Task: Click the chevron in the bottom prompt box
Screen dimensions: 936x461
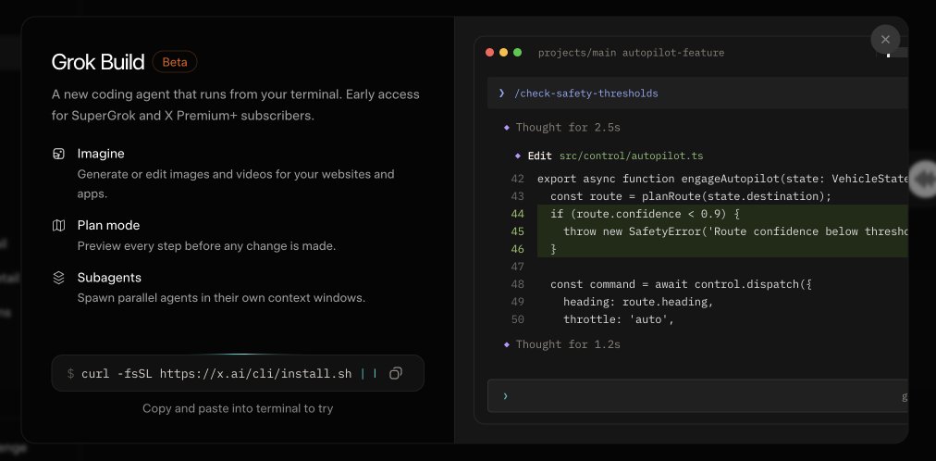Action: click(x=505, y=396)
